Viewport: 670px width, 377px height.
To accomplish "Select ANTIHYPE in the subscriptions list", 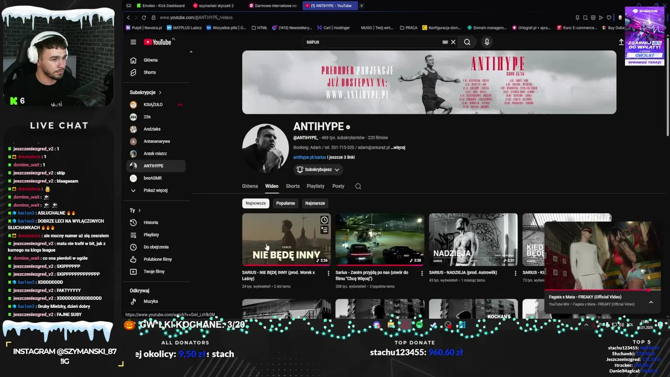I will coord(157,165).
